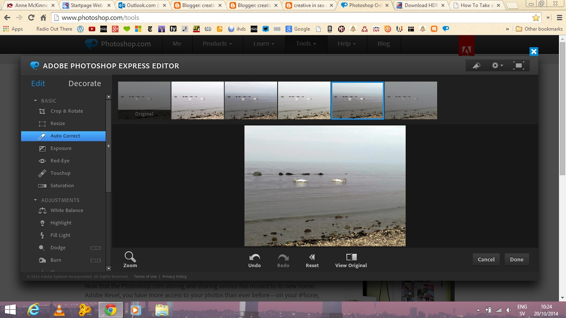Open the settings gear dropdown
This screenshot has width=566, height=318.
[497, 65]
